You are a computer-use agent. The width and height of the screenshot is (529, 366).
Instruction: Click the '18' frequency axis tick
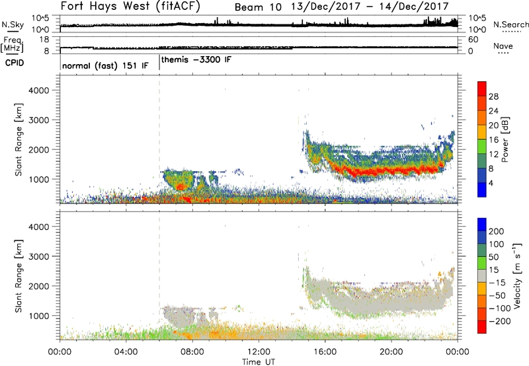pyautogui.click(x=44, y=40)
